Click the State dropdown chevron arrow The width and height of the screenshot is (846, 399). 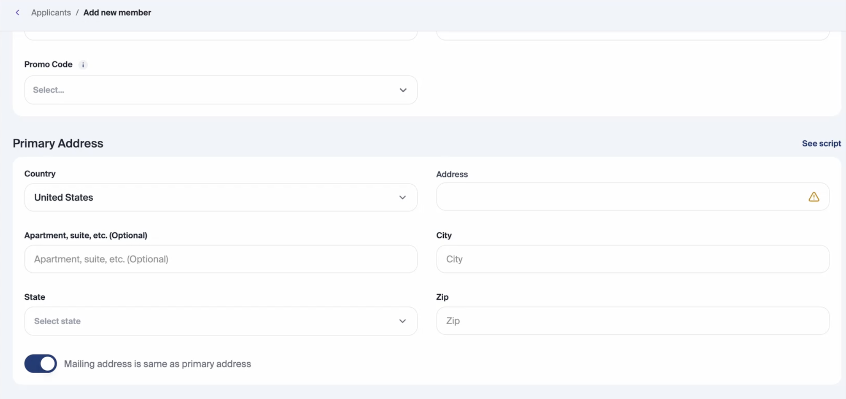pyautogui.click(x=402, y=321)
